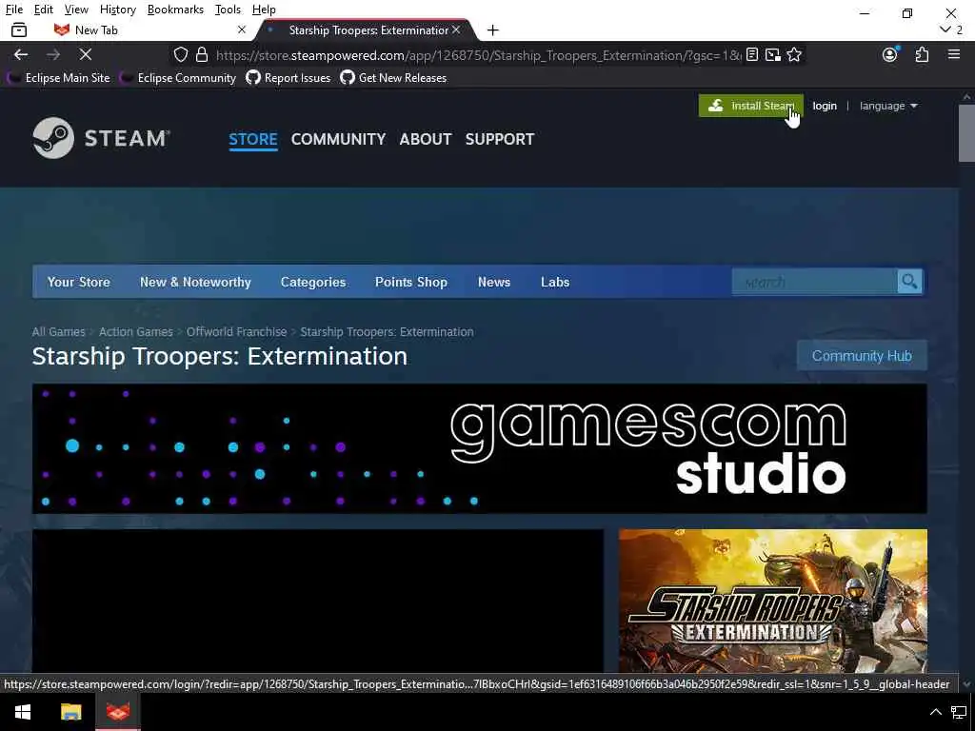Open the Edit menu
Image resolution: width=975 pixels, height=731 pixels.
pos(44,10)
